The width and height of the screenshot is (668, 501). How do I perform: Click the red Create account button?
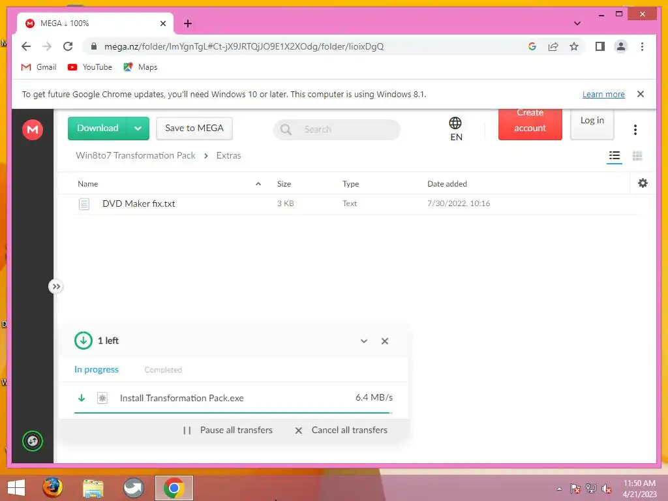[530, 123]
